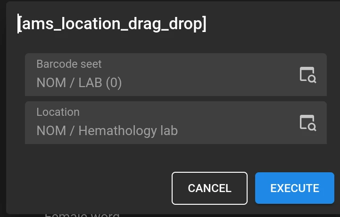Run the ams_location_drag_drop action with EXECUTE
This screenshot has width=340, height=217.
(295, 188)
